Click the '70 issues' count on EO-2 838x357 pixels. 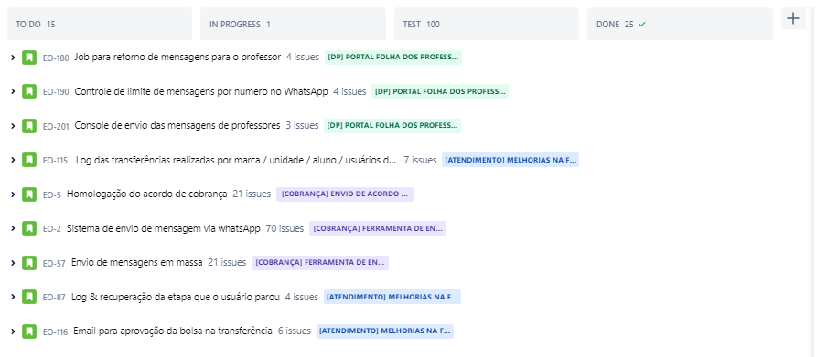coord(285,228)
